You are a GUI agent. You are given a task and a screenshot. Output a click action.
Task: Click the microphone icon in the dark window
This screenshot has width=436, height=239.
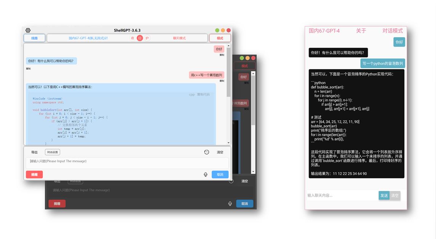tap(230, 204)
